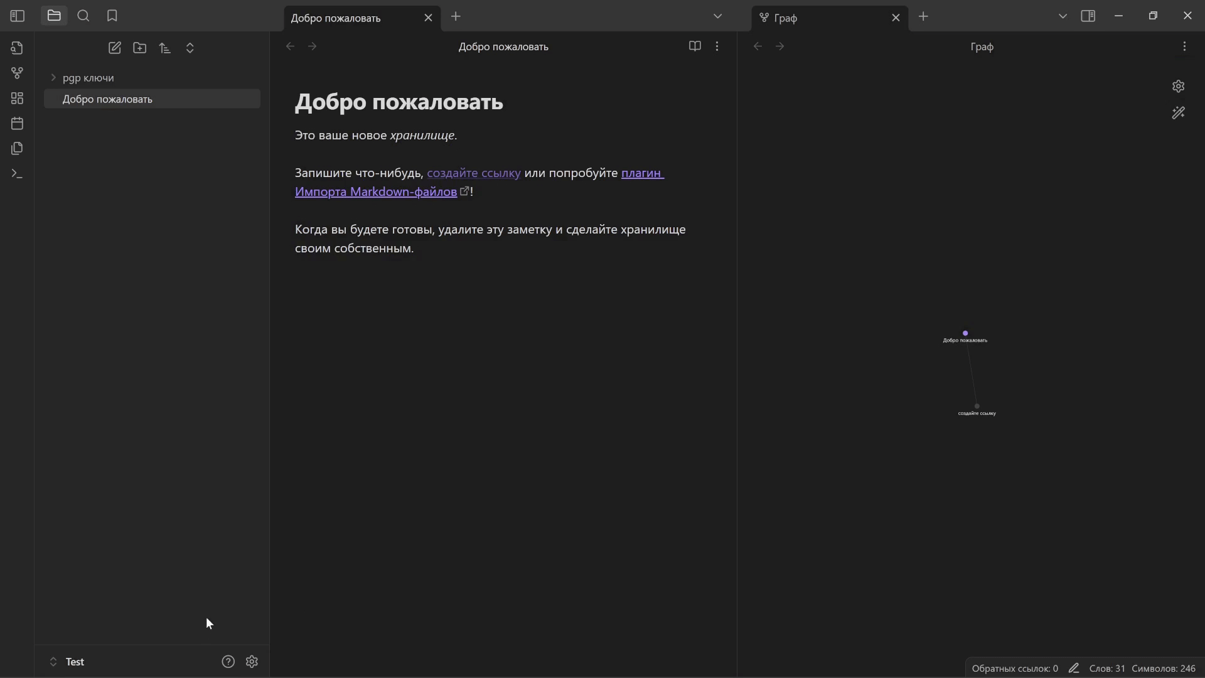Change sort order in file explorer
The height and width of the screenshot is (678, 1205).
click(x=165, y=48)
